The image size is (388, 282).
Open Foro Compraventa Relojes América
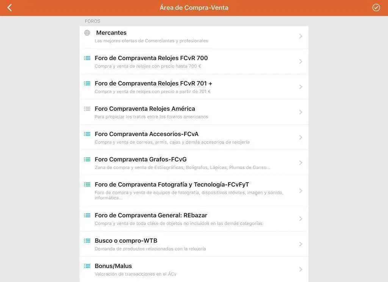pyautogui.click(x=145, y=109)
